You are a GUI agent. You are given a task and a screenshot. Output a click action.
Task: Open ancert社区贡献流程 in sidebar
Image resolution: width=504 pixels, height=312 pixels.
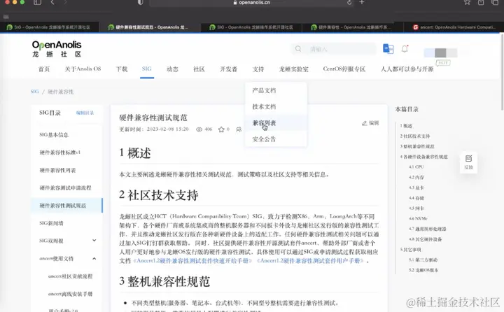(70, 276)
